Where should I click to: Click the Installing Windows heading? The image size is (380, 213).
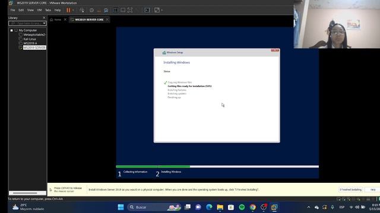click(177, 63)
